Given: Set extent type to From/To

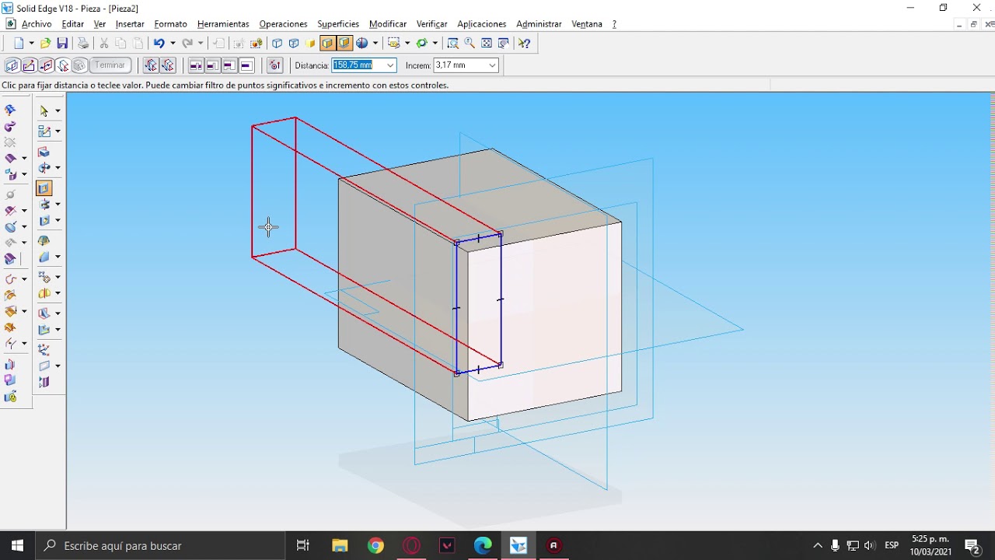Looking at the screenshot, I should pos(229,65).
